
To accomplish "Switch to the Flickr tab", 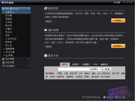I will [x=95, y=64].
